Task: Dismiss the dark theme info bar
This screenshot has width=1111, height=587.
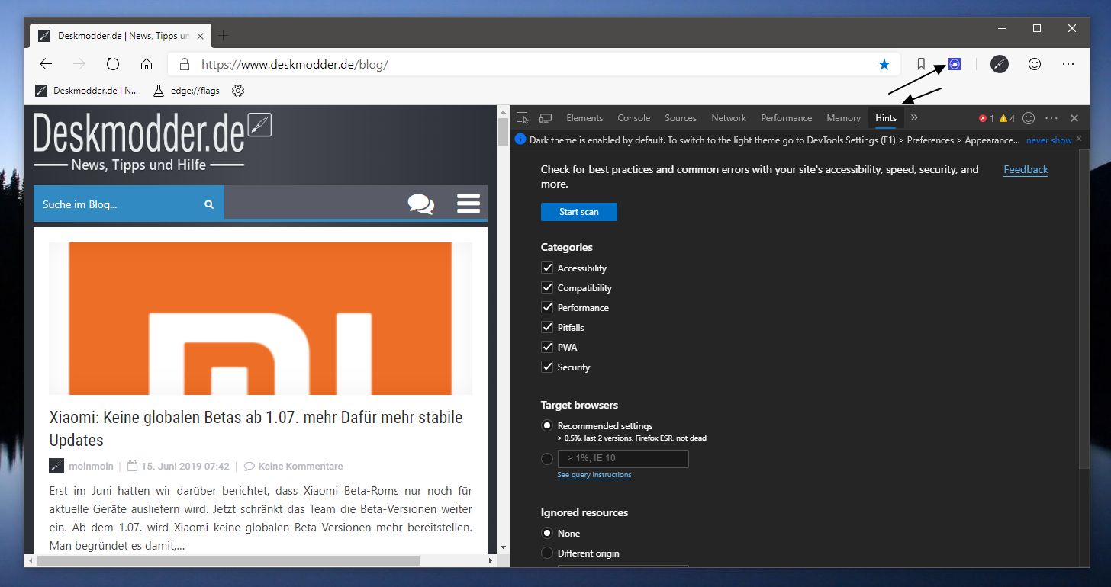Action: [x=1079, y=140]
